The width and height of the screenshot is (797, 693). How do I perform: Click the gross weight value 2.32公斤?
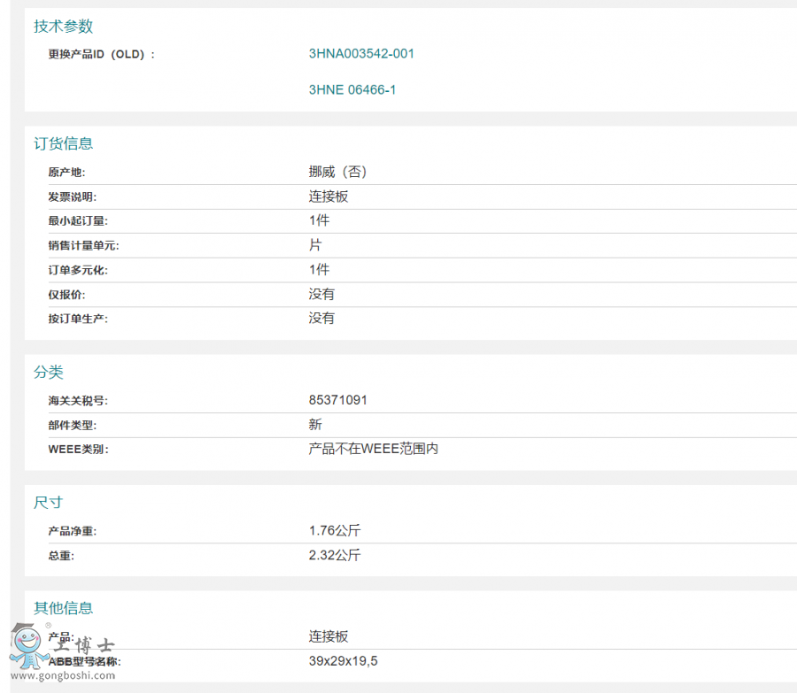tap(335, 556)
